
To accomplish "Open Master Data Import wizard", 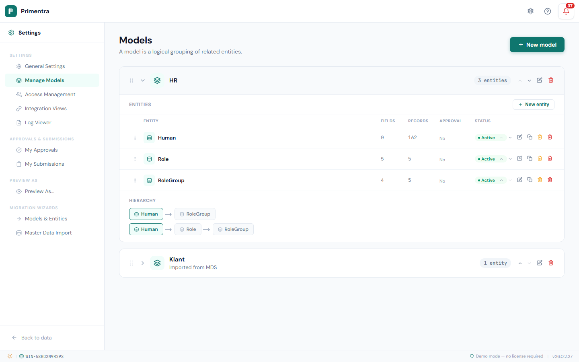I will 47,232.
